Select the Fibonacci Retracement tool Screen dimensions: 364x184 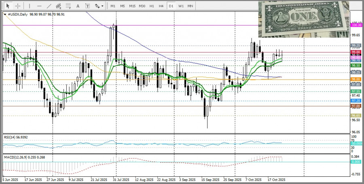(x=69, y=6)
